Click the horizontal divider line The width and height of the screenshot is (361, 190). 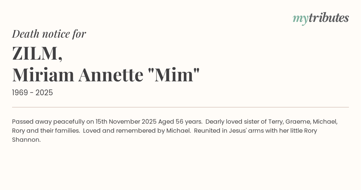[x=180, y=107]
